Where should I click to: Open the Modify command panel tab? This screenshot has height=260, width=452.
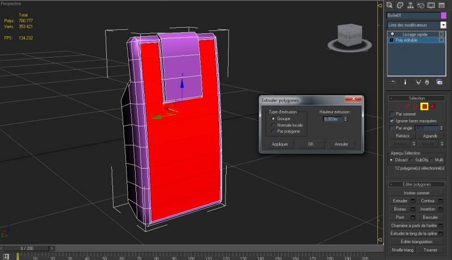click(x=400, y=5)
